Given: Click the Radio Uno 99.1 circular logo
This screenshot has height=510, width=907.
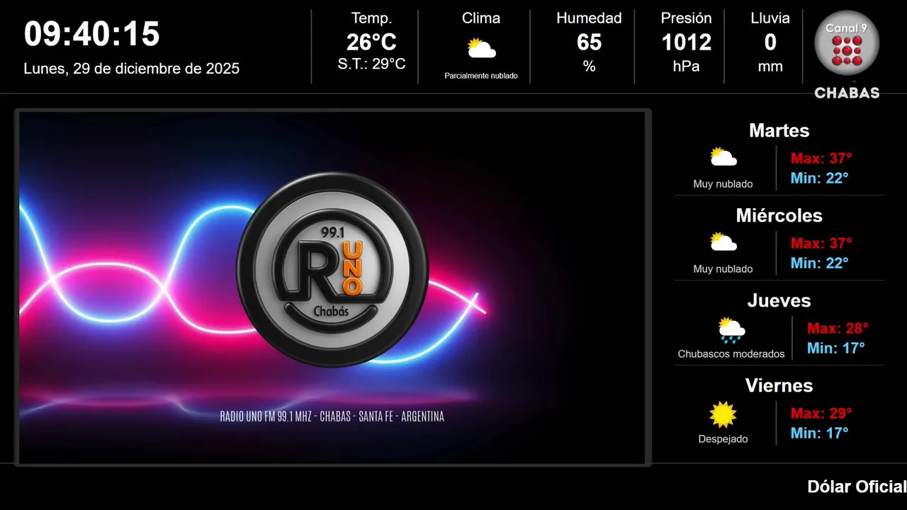Looking at the screenshot, I should point(332,269).
